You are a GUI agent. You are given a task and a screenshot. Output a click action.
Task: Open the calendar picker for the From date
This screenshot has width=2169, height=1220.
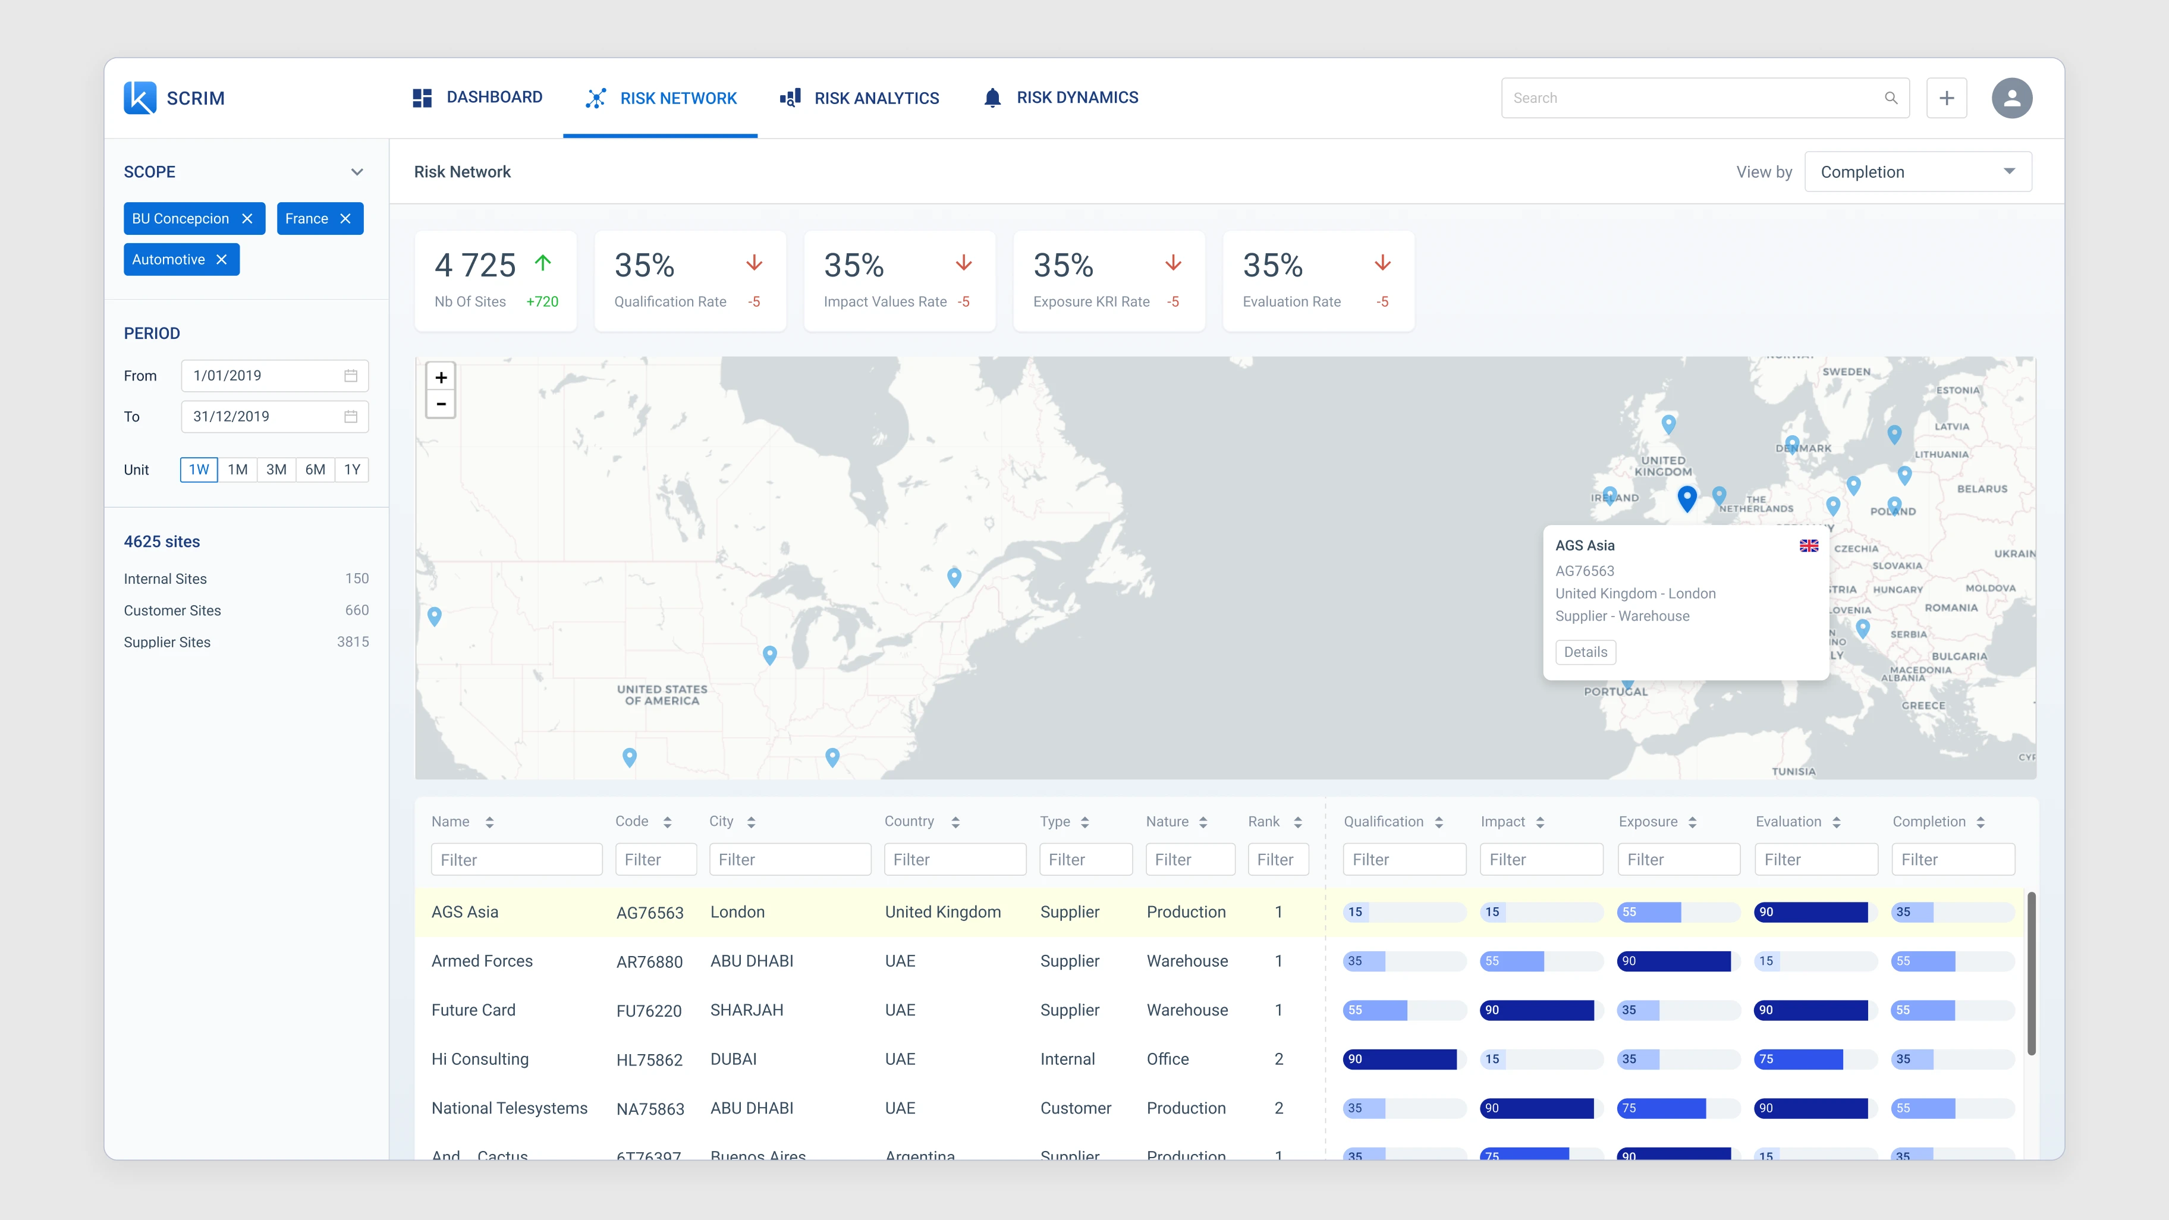[x=350, y=376]
